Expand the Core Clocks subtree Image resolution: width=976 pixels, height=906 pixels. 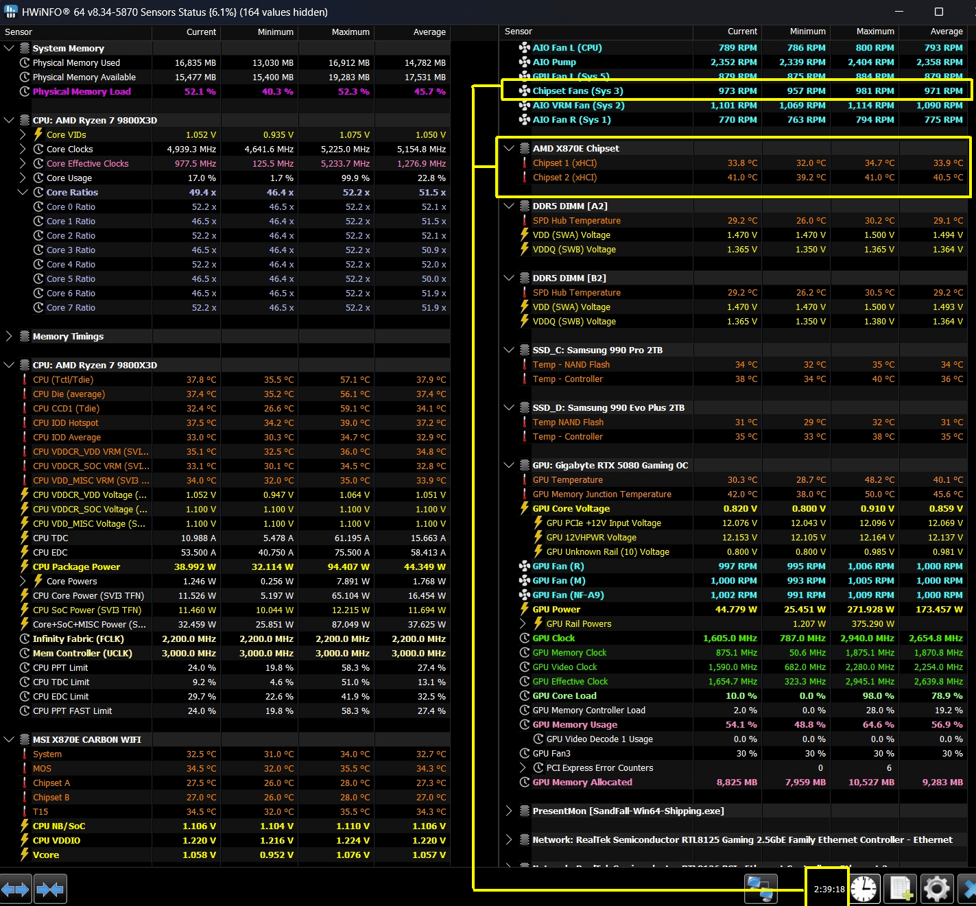(x=23, y=149)
